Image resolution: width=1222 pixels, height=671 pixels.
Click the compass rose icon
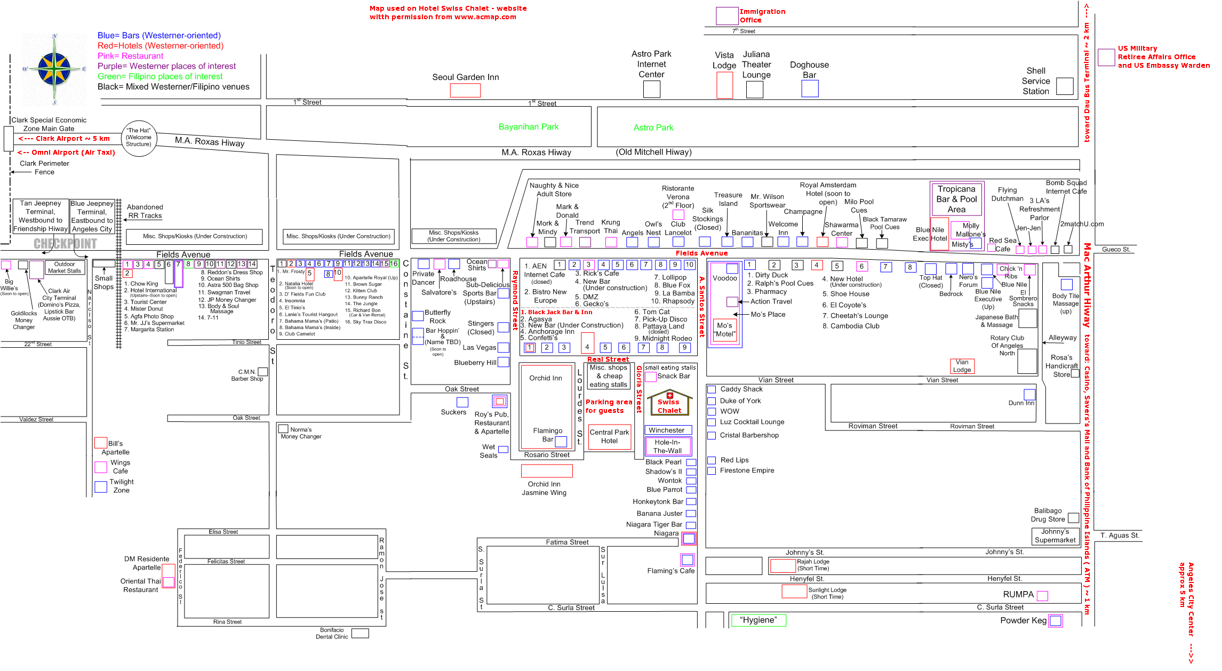tap(54, 69)
